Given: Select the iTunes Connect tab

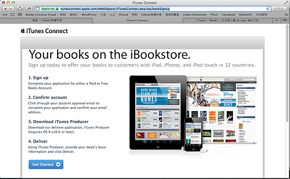Looking at the screenshot, I should pos(137,20).
